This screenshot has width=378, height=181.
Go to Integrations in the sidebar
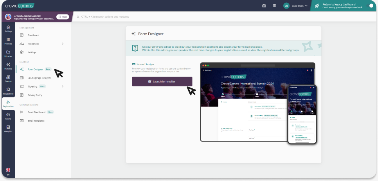8,91
